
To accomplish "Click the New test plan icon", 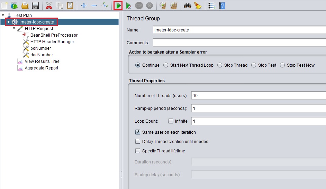I will click(x=4, y=6).
